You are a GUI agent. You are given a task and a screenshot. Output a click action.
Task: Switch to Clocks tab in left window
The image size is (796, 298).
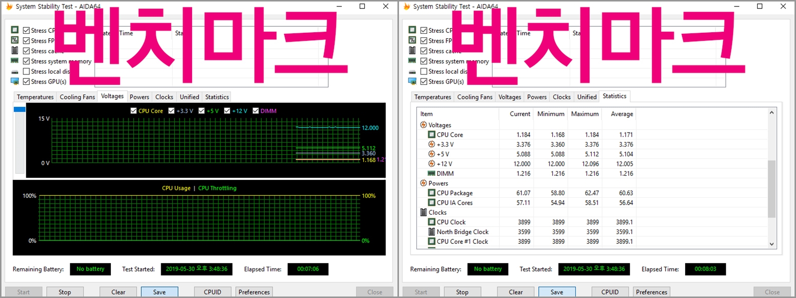point(164,97)
